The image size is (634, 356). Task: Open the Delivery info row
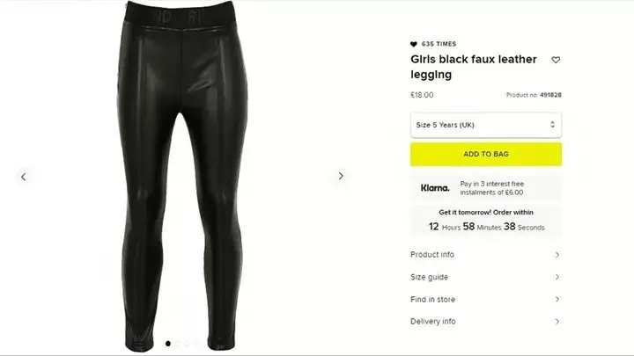[486, 322]
